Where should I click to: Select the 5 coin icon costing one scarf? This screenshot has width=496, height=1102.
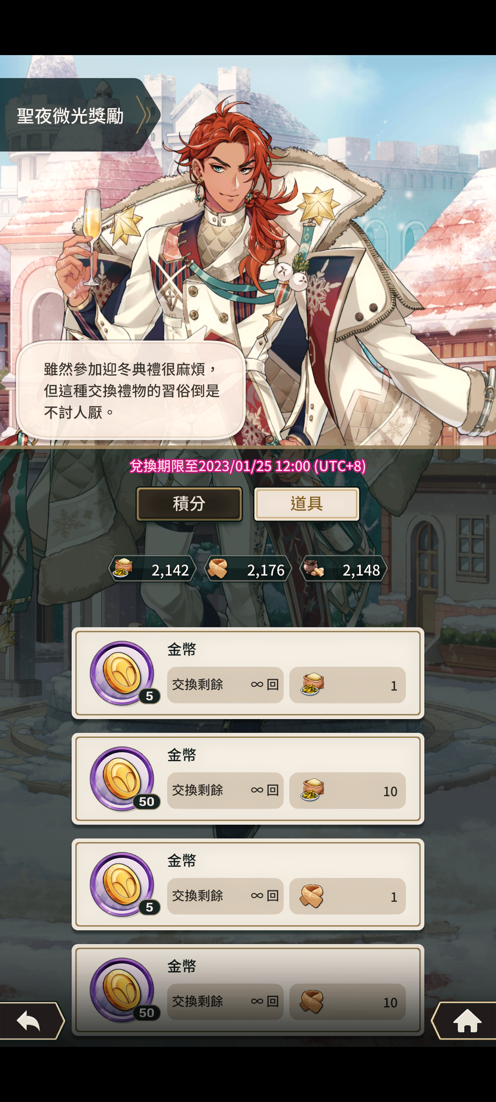(x=123, y=884)
